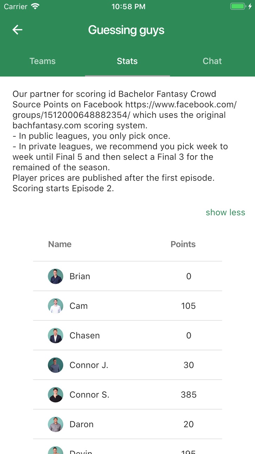Tap the Daron name label
This screenshot has height=454, width=255.
[81, 424]
